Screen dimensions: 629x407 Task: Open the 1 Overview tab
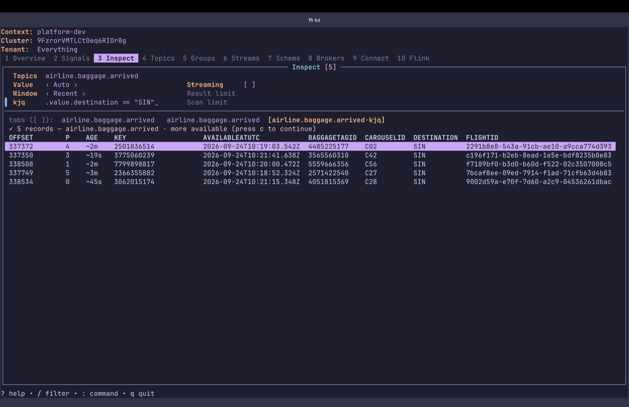point(25,58)
